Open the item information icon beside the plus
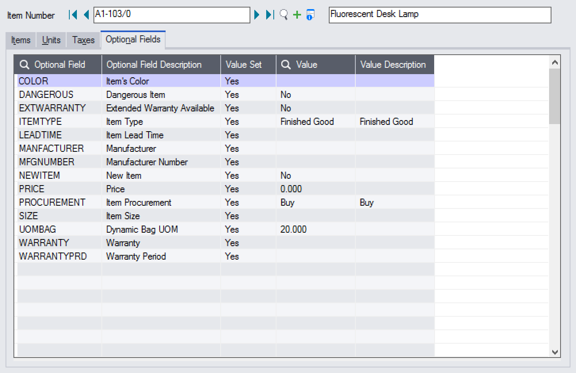The width and height of the screenshot is (576, 373). (311, 15)
